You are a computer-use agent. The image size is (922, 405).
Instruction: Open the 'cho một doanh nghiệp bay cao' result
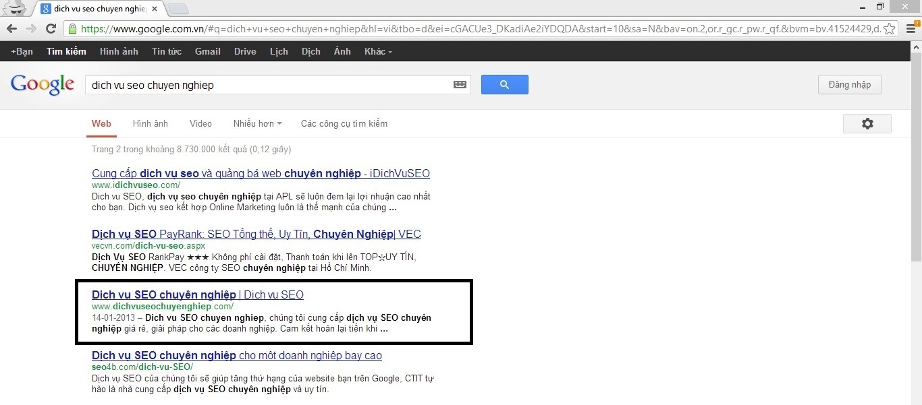click(x=237, y=356)
